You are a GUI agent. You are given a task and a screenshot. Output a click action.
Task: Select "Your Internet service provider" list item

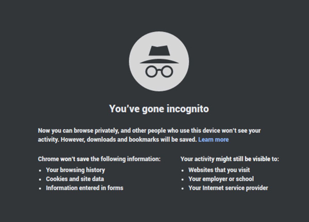click(x=228, y=188)
